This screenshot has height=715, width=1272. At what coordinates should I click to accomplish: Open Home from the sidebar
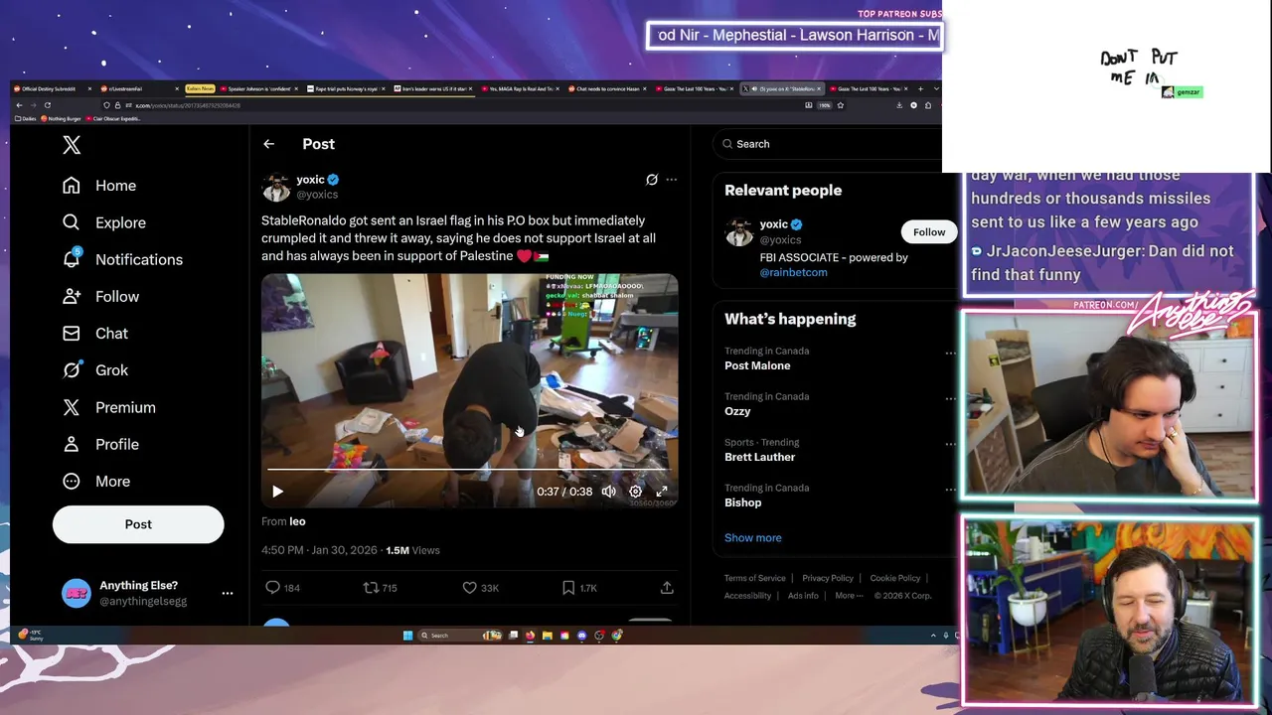click(x=99, y=186)
